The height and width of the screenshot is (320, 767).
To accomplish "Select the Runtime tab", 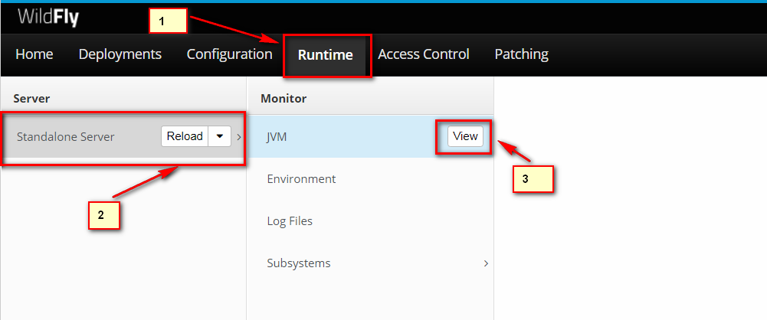I will (326, 55).
